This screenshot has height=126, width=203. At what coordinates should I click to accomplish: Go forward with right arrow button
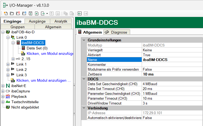(x=86, y=13)
